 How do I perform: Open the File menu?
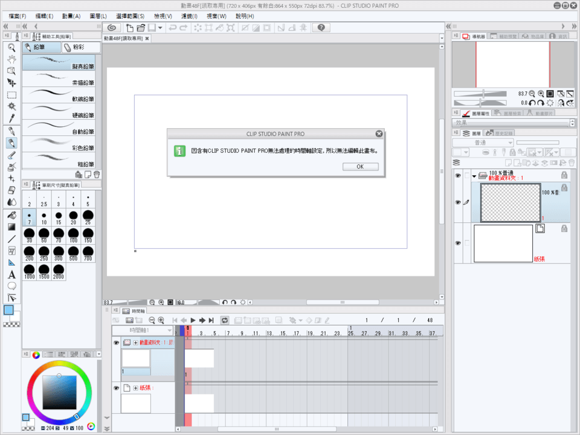18,16
